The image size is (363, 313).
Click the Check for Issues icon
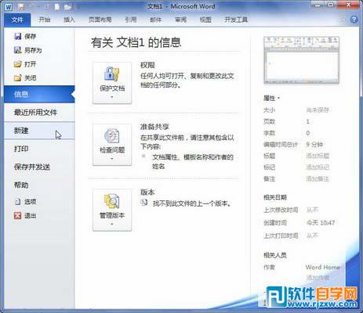point(112,136)
